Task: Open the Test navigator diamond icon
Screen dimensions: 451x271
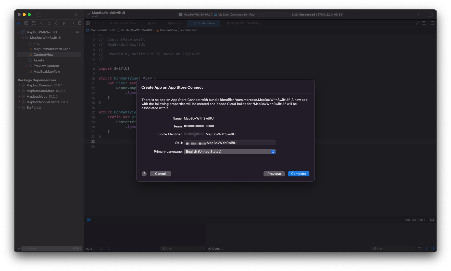Action: tap(57, 23)
